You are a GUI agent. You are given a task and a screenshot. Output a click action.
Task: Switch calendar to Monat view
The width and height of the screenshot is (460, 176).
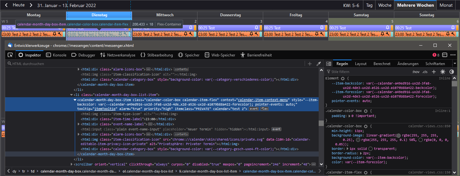pyautogui.click(x=446, y=5)
